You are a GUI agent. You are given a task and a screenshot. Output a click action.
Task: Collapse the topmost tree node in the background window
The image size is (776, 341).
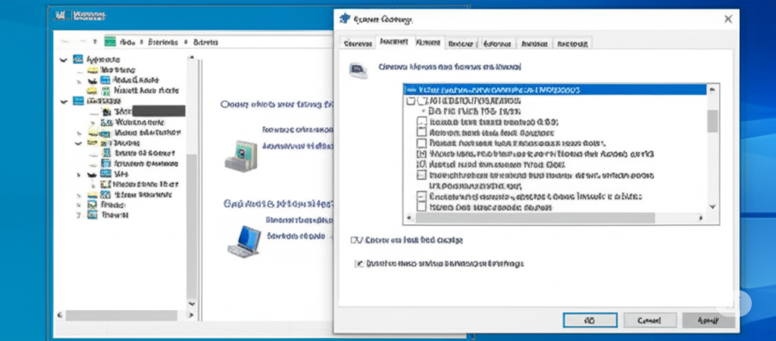pos(63,60)
